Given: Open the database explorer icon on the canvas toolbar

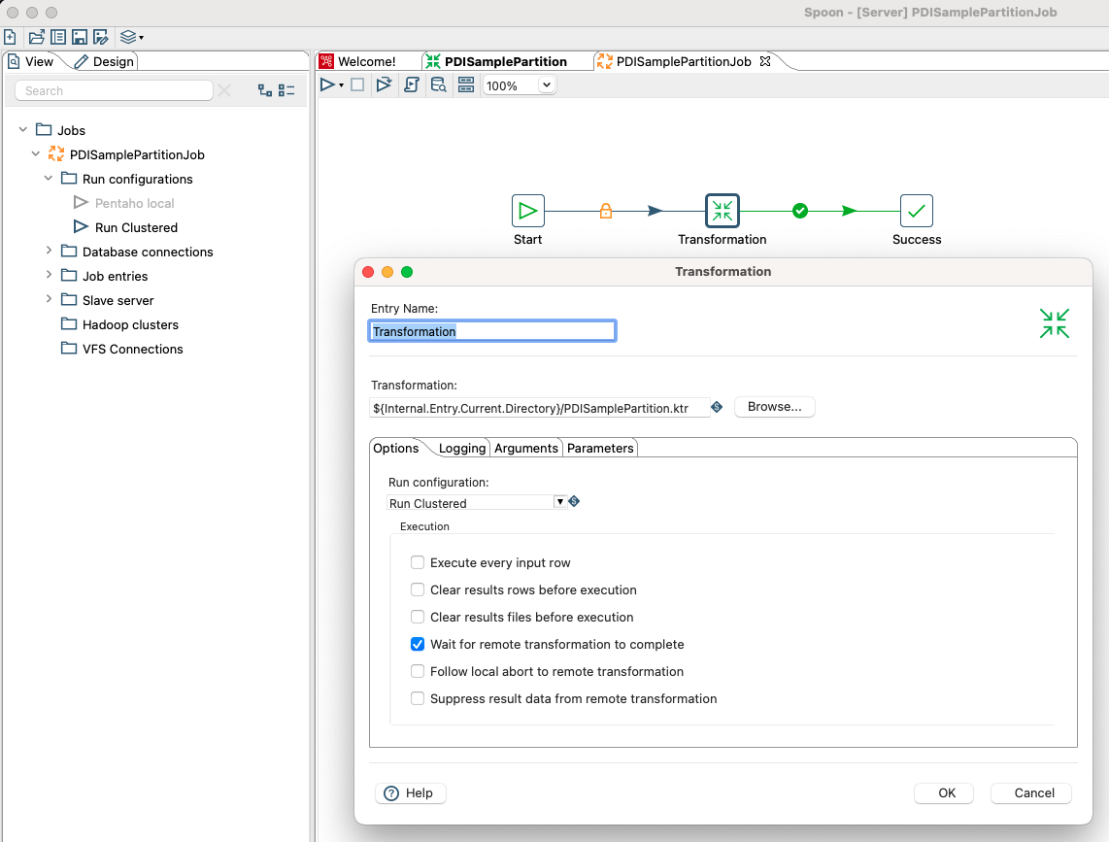Looking at the screenshot, I should click(x=439, y=85).
